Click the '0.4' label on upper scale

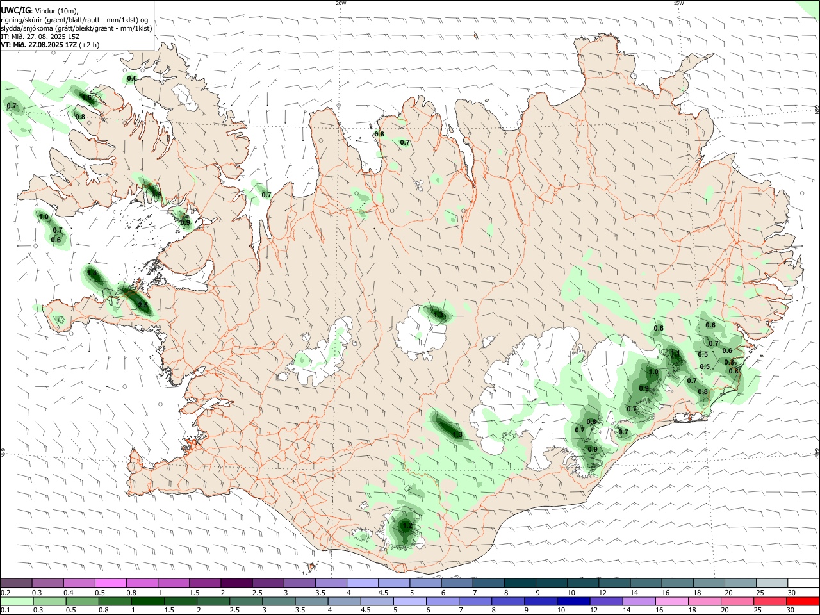pos(69,593)
